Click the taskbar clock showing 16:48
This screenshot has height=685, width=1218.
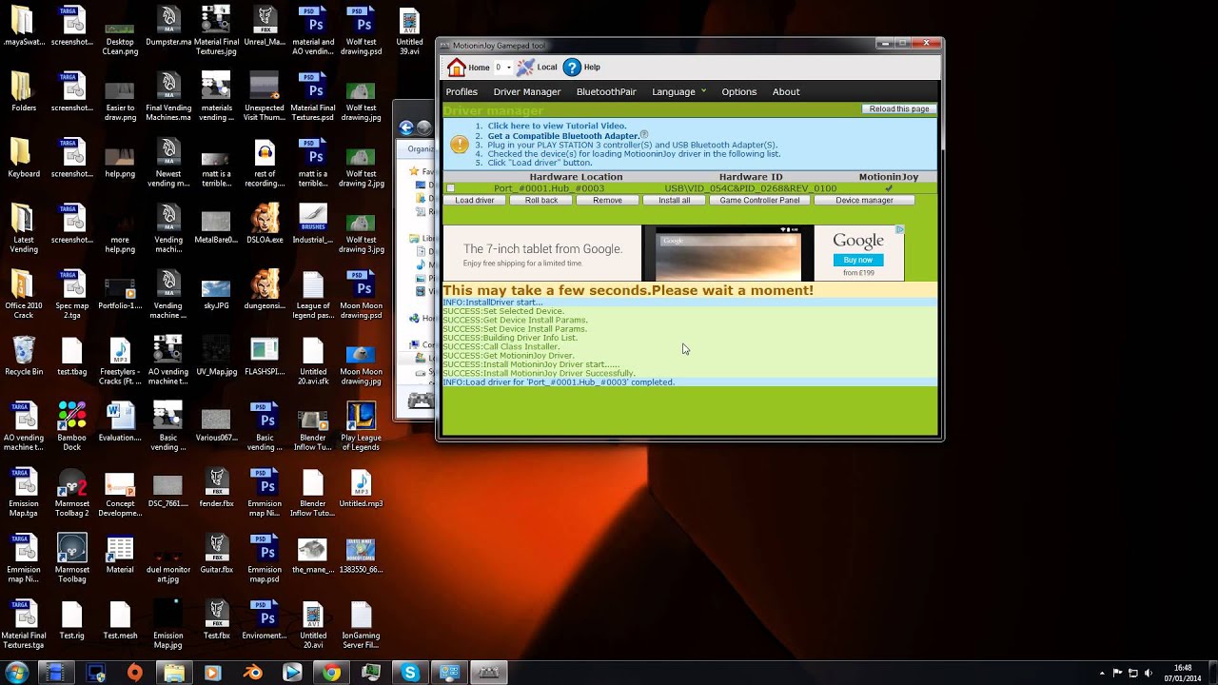(x=1183, y=673)
